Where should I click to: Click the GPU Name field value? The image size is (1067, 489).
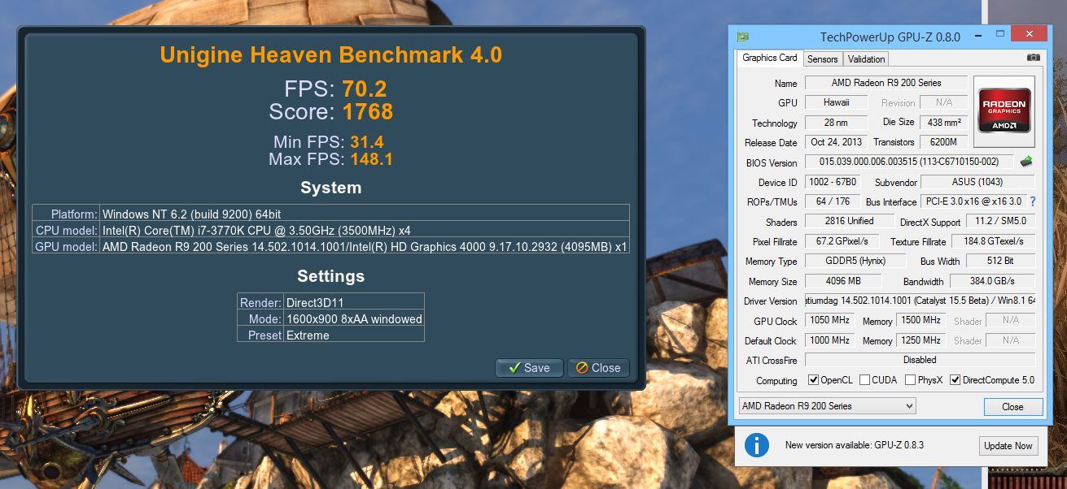886,83
